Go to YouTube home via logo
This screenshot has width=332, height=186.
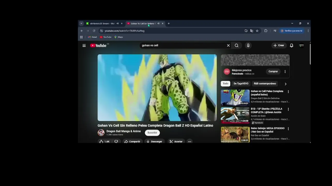(98, 45)
